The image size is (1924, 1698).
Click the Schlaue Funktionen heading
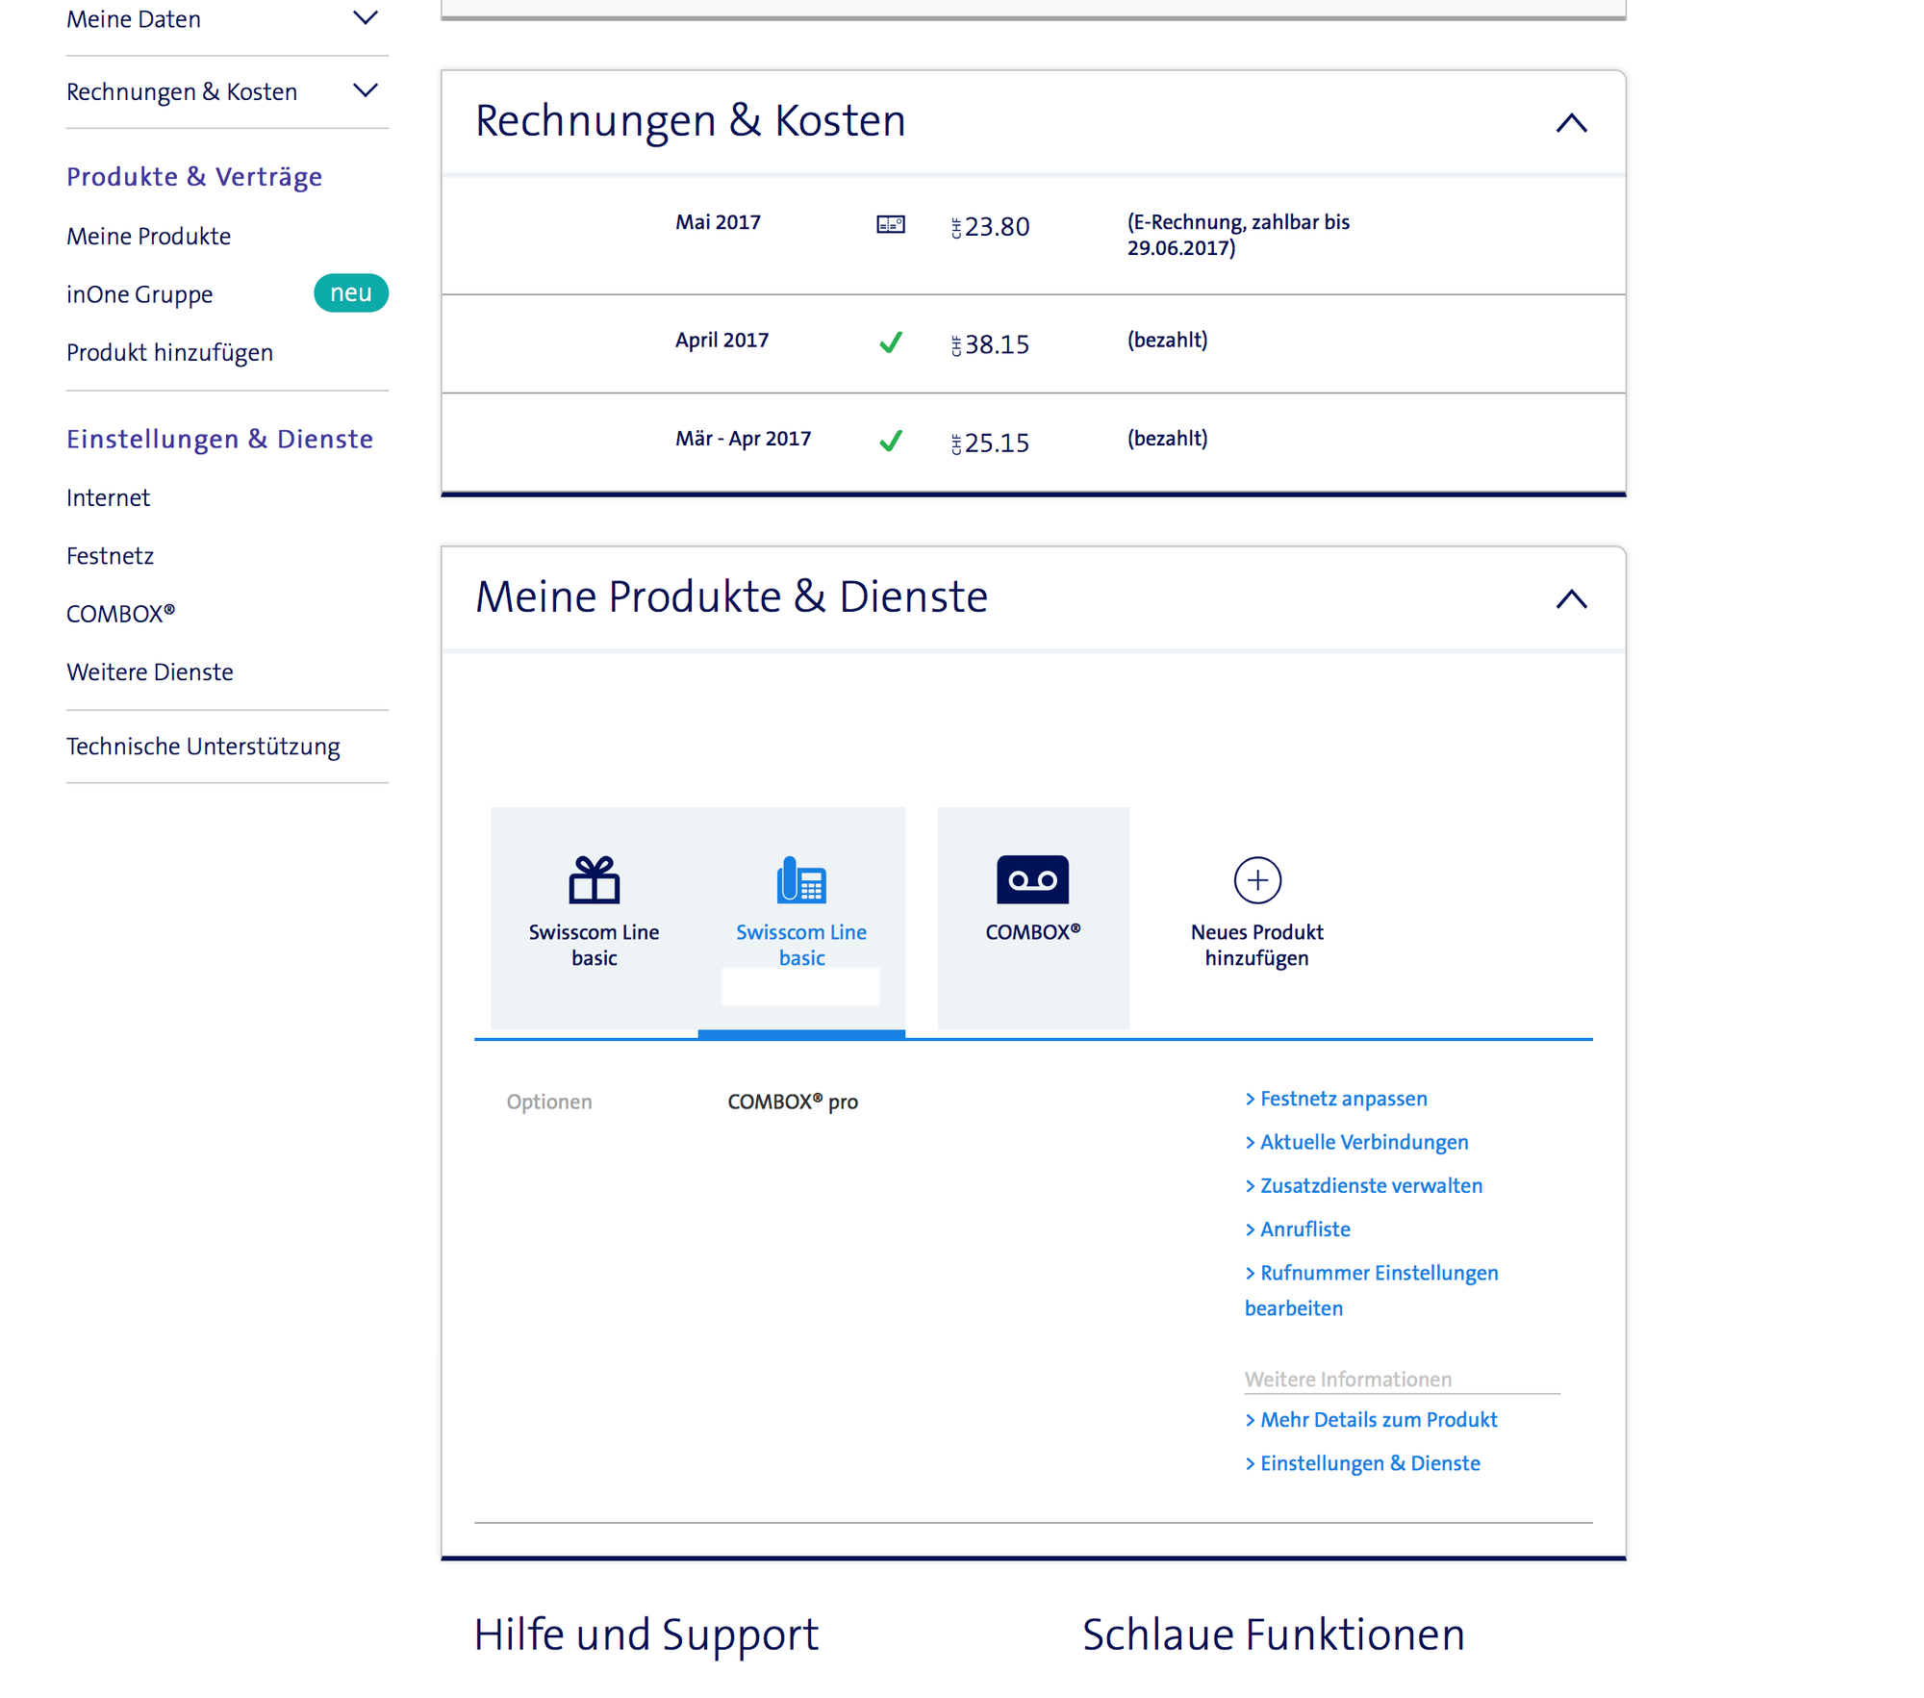click(1274, 1635)
